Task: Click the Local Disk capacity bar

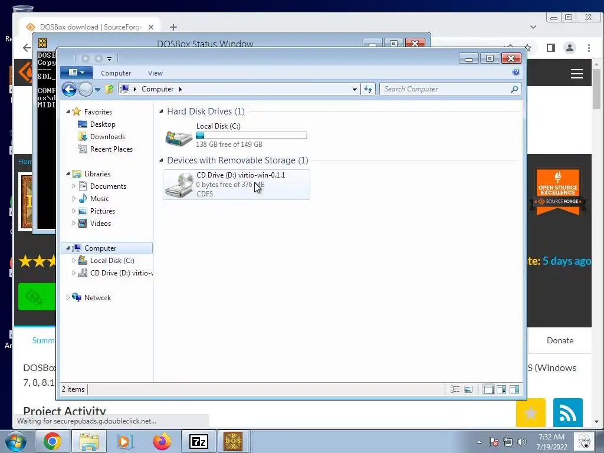Action: (x=251, y=136)
